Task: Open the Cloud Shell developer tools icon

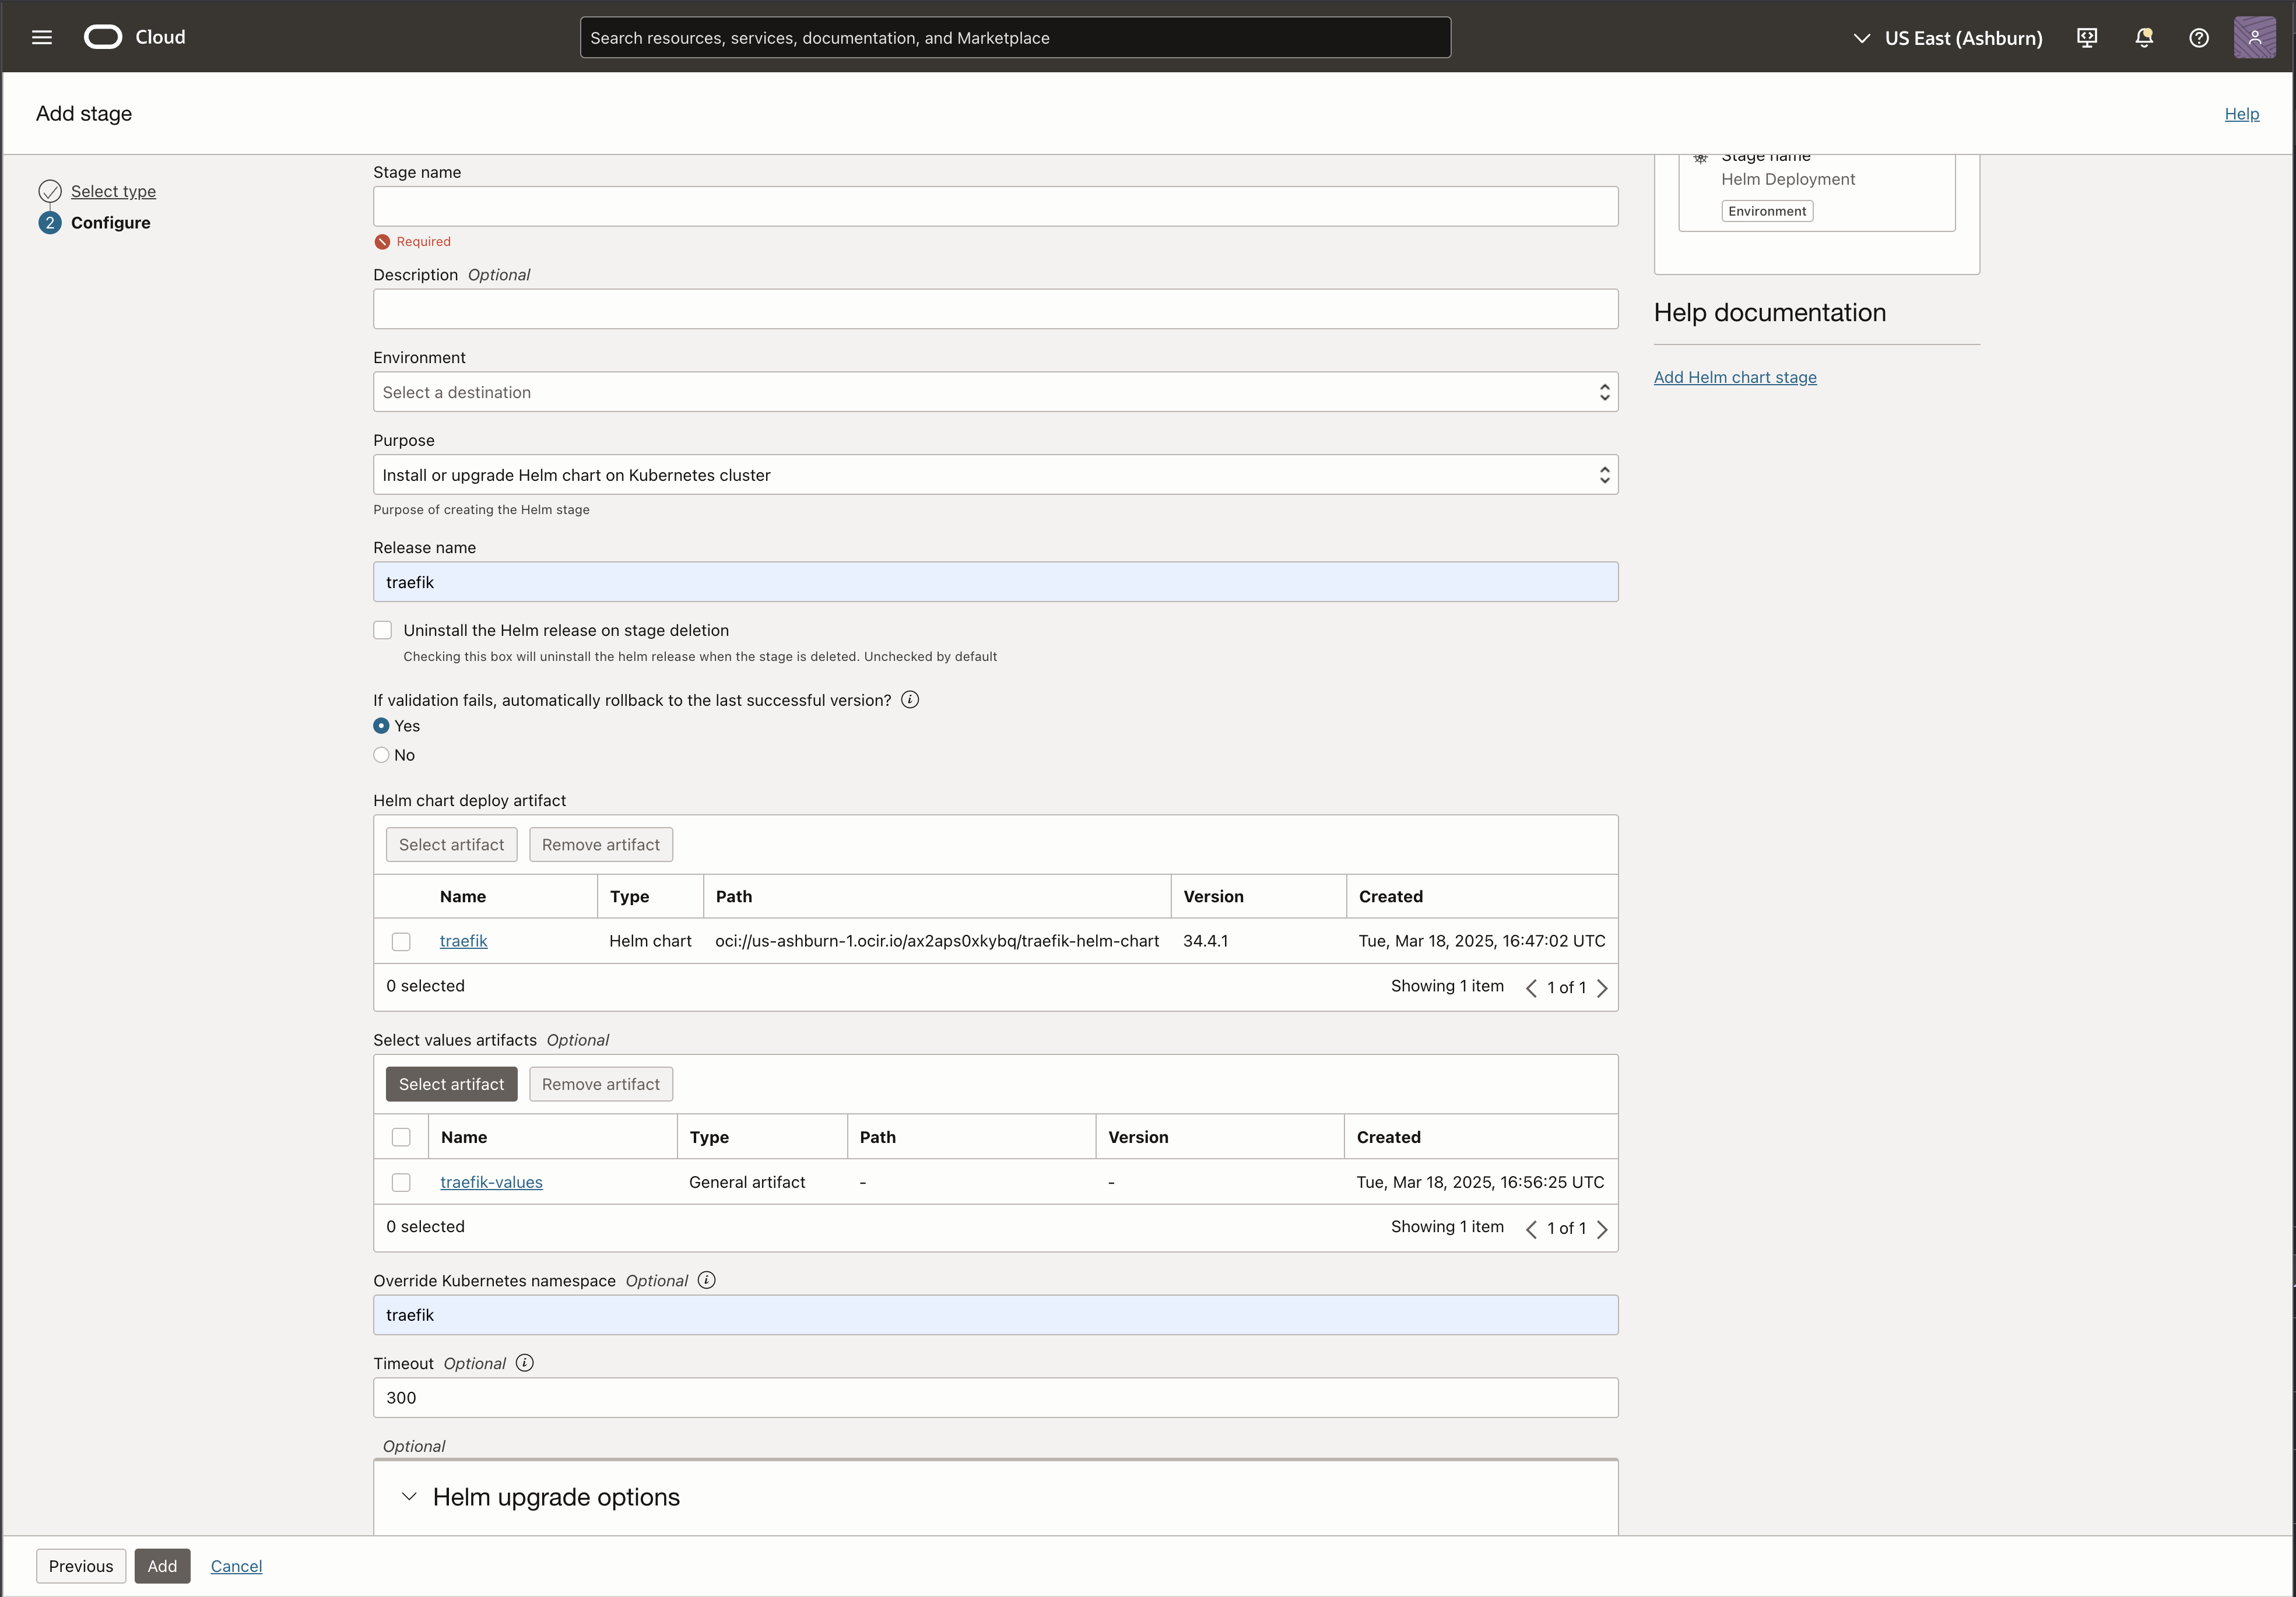Action: (2087, 37)
